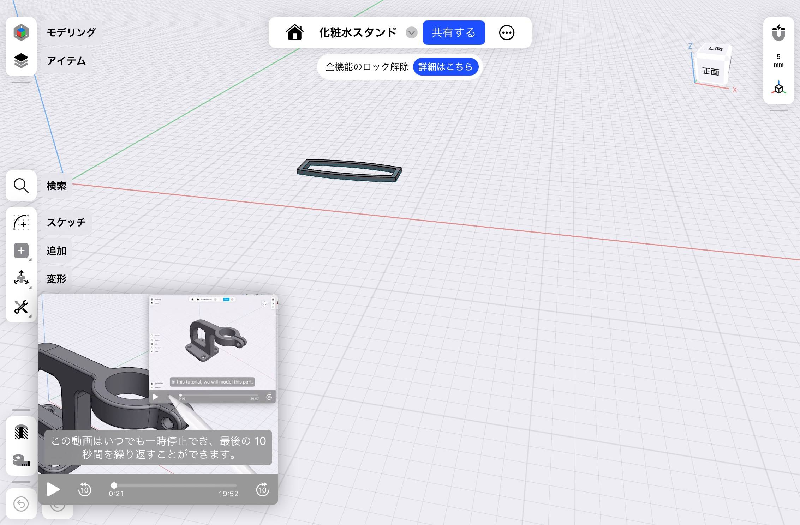Go to Home via the house icon

(x=294, y=32)
